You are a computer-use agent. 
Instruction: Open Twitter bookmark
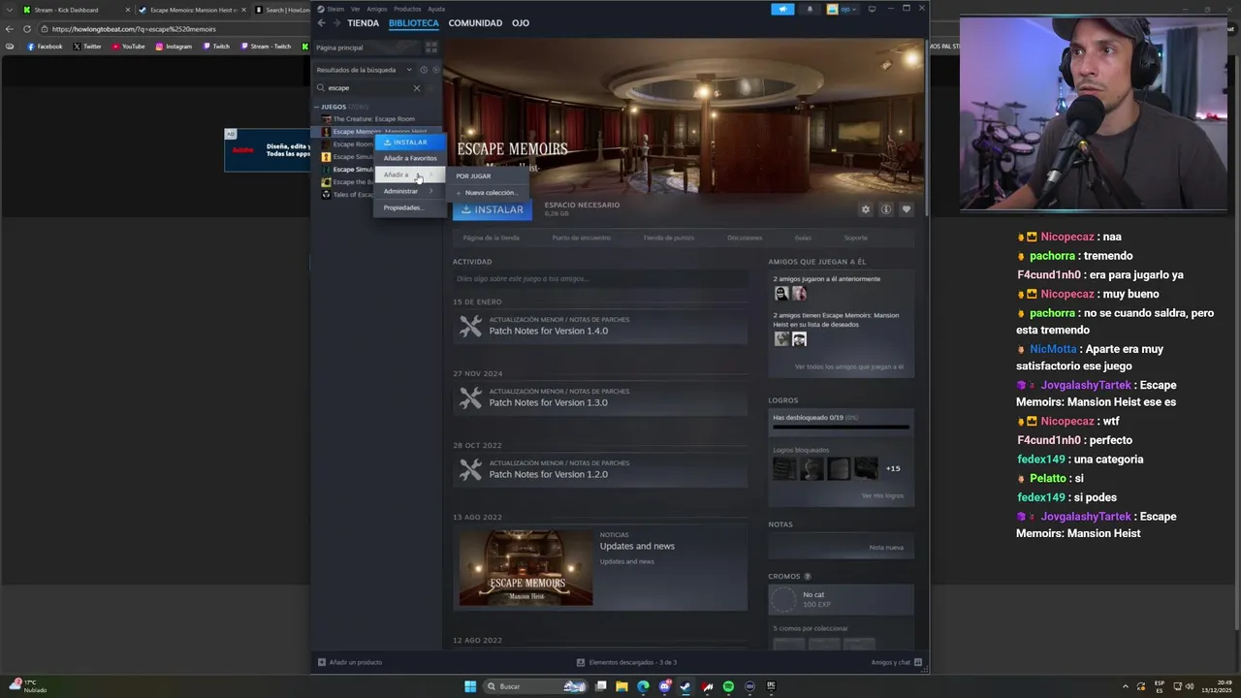[87, 47]
